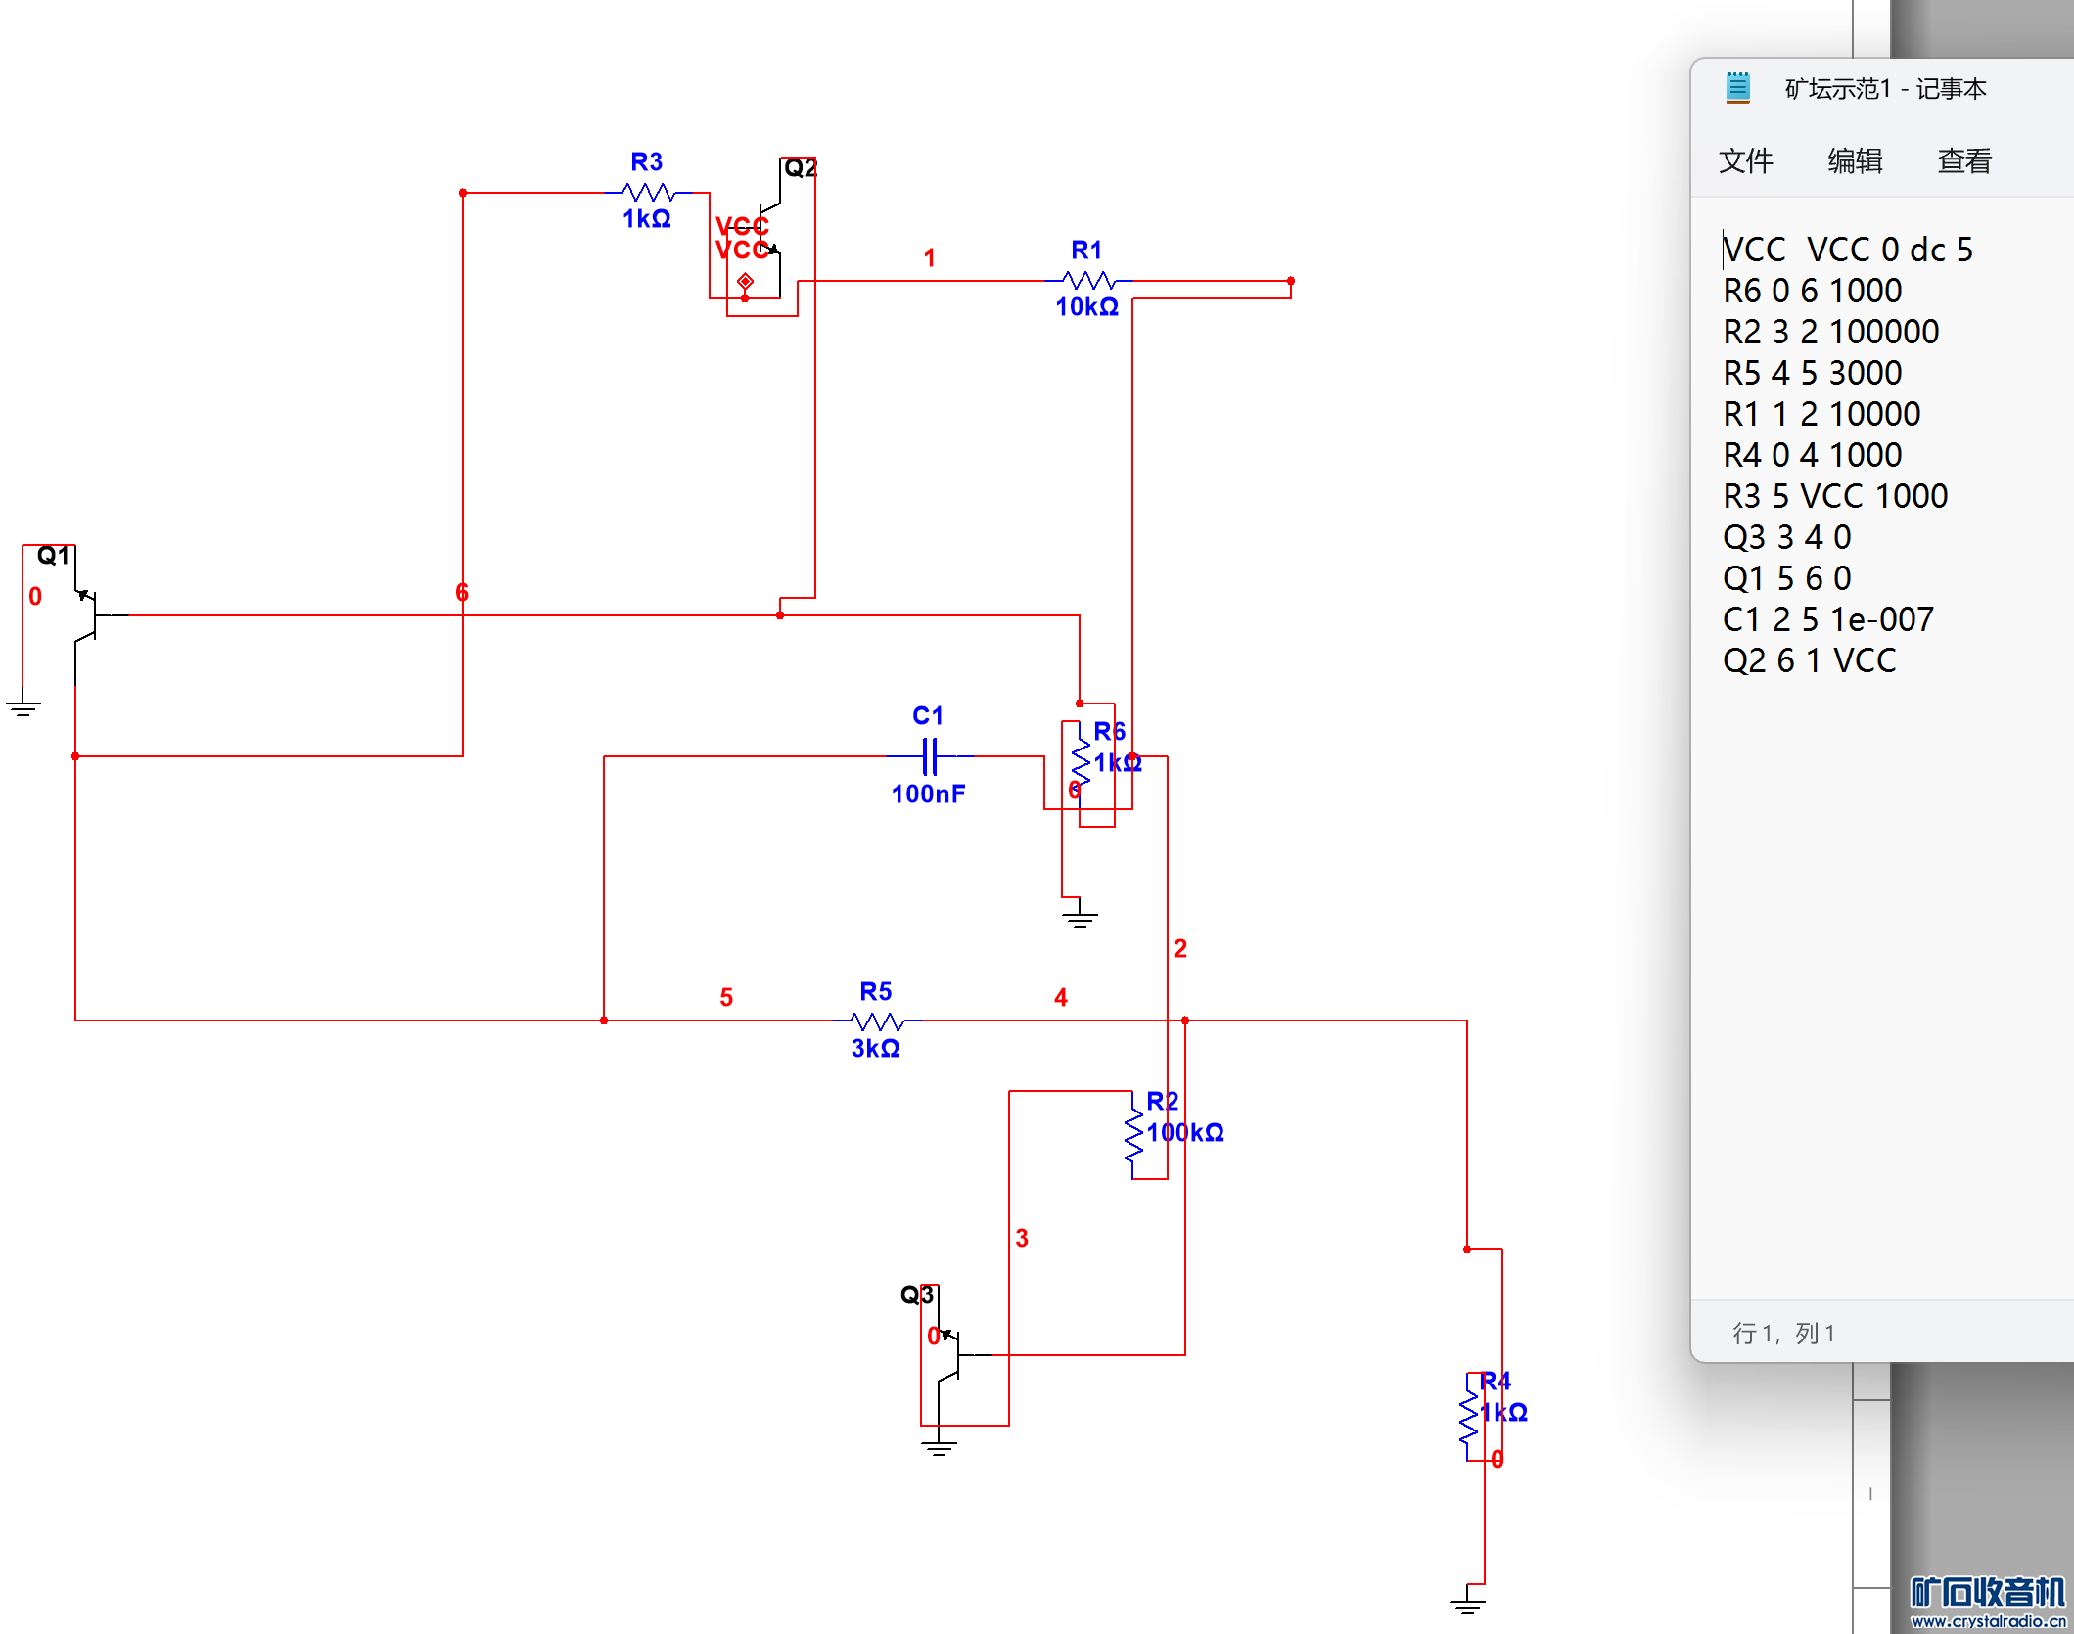Click netlist line 'R3 5 VCC 1000'
The height and width of the screenshot is (1634, 2074).
pos(1835,496)
